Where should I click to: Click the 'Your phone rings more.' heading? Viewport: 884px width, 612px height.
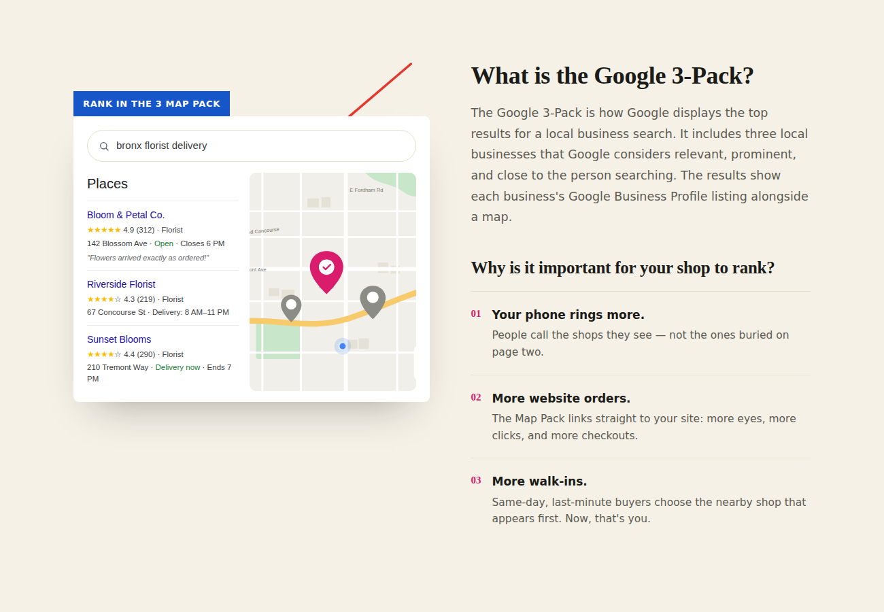click(568, 315)
